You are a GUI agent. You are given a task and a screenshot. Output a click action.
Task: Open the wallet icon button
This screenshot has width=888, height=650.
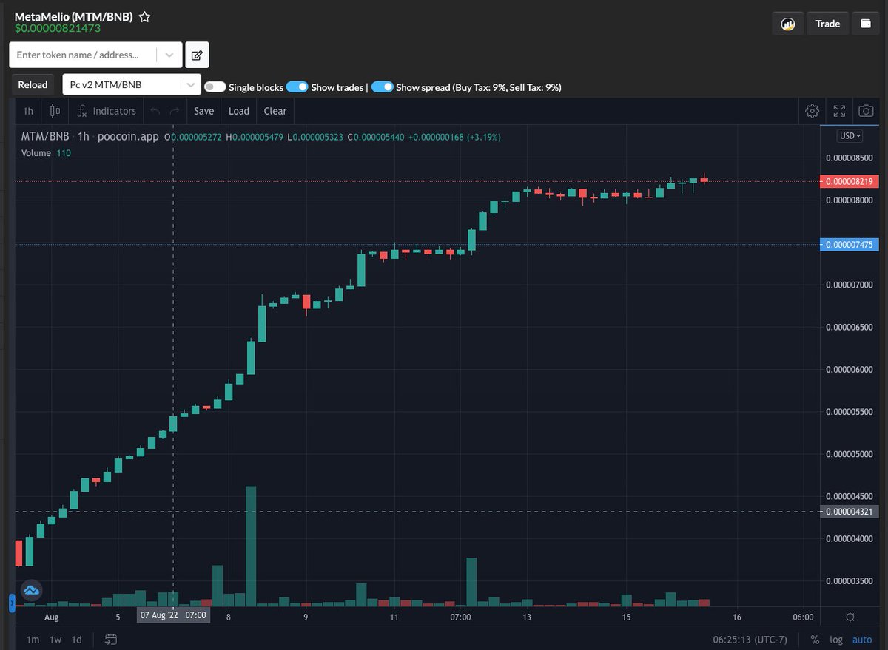click(x=866, y=24)
